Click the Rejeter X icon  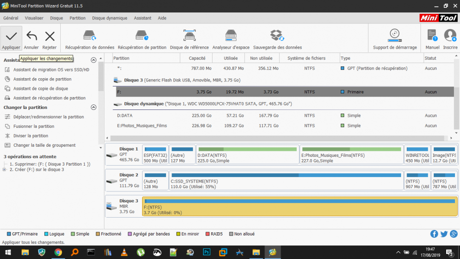pos(50,36)
